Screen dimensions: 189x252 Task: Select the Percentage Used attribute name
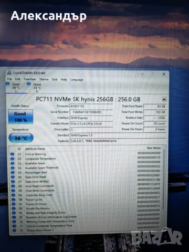pyautogui.click(x=36, y=172)
